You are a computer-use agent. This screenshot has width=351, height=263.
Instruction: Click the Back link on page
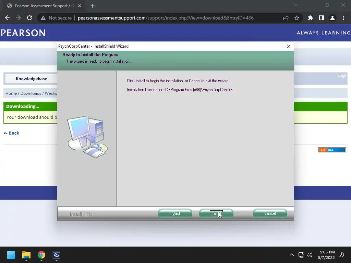[x=14, y=133]
